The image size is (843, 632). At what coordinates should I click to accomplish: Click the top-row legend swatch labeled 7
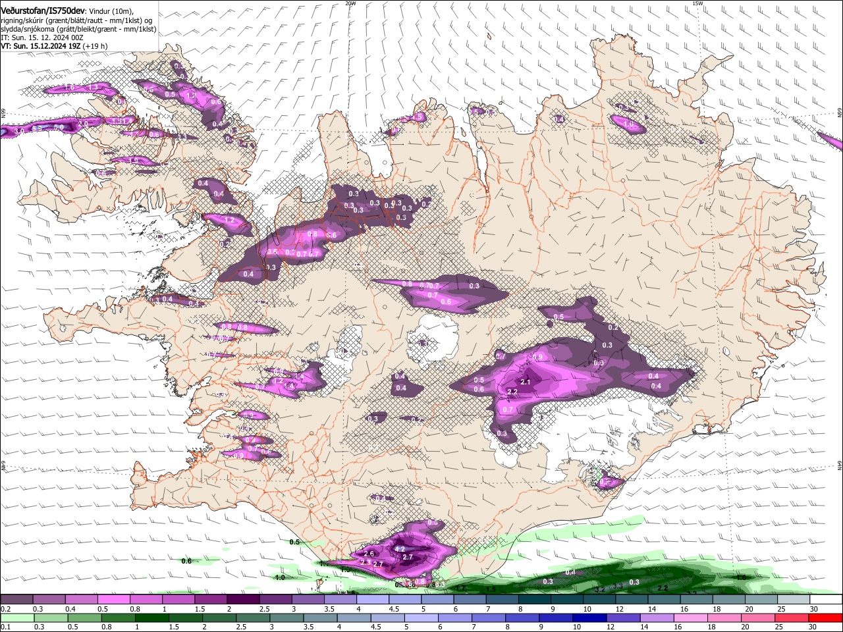[503, 599]
